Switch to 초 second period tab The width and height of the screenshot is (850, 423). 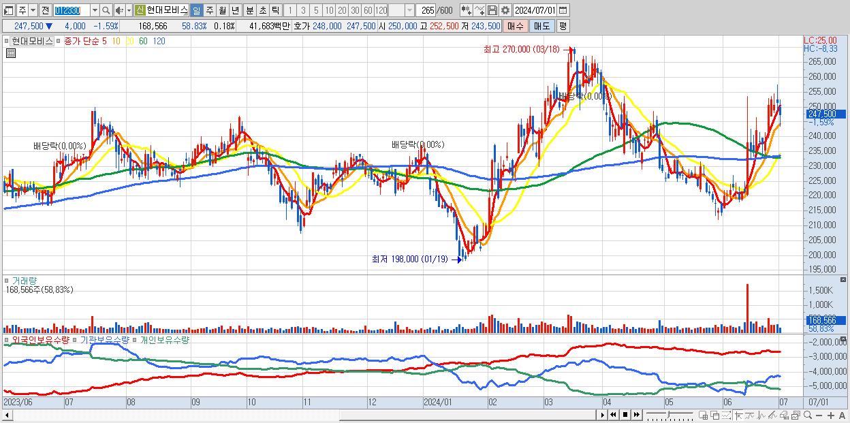pos(263,10)
